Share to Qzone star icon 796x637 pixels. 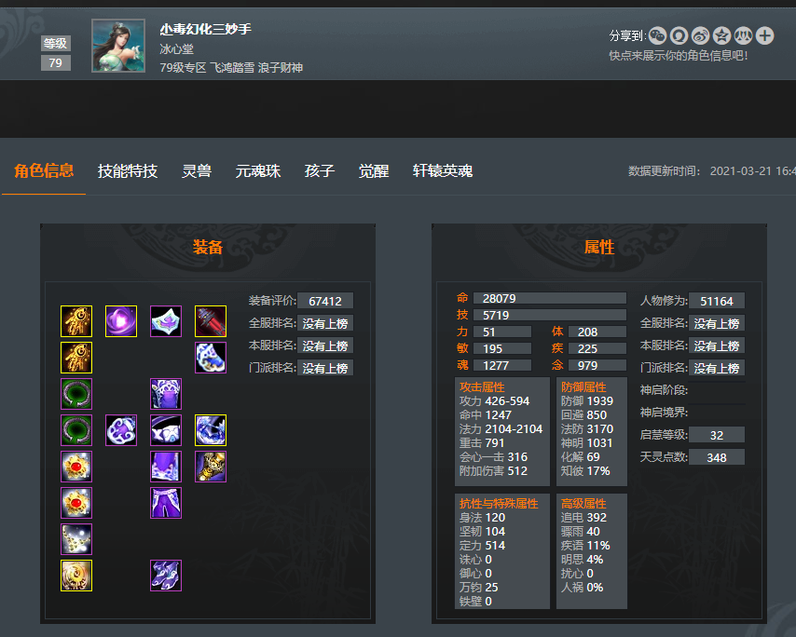[721, 35]
